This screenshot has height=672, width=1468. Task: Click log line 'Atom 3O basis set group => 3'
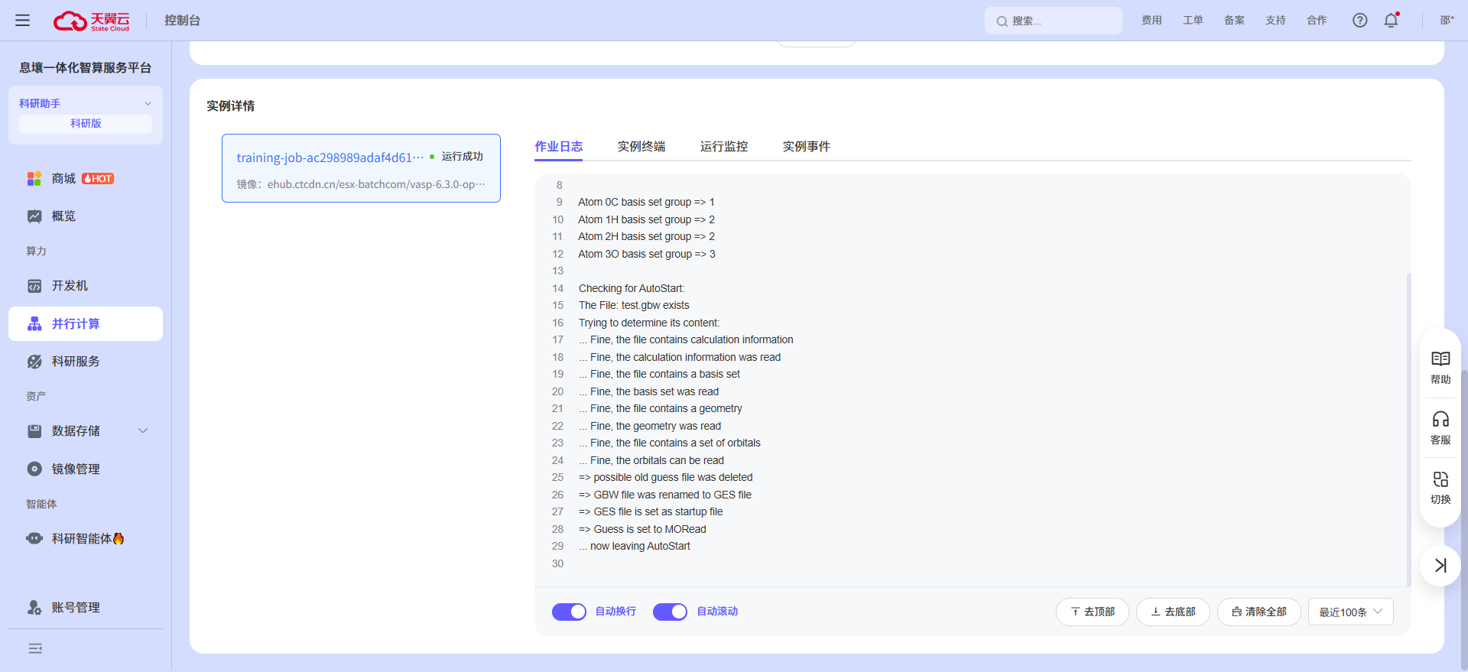647,254
